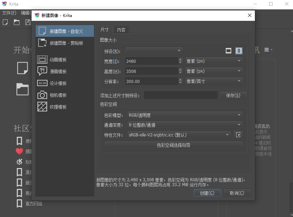Open the Texture templates icon
Screen dimensions: 293x217
coord(42,107)
